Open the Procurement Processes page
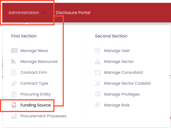Viewport: 171px width, 128px height. (43, 116)
